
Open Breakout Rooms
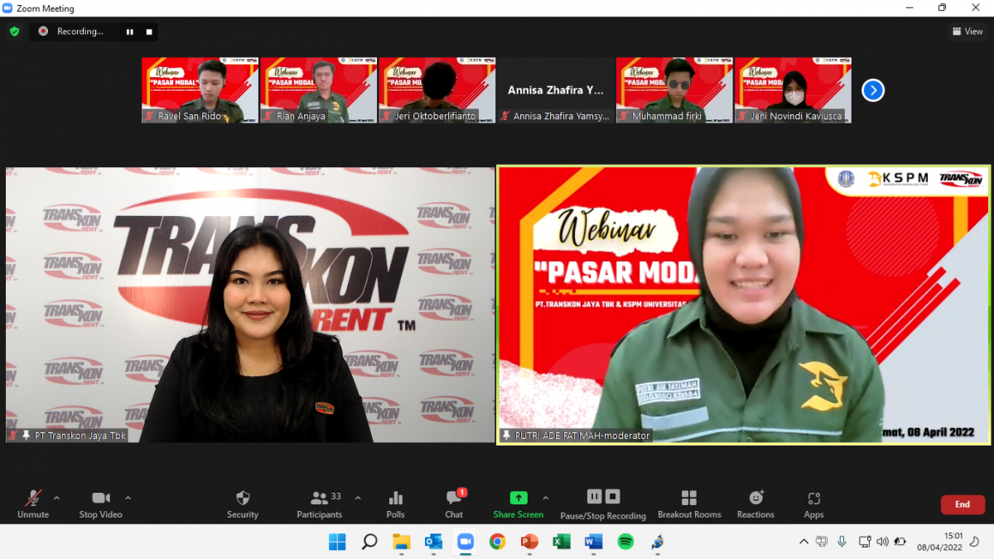(689, 504)
